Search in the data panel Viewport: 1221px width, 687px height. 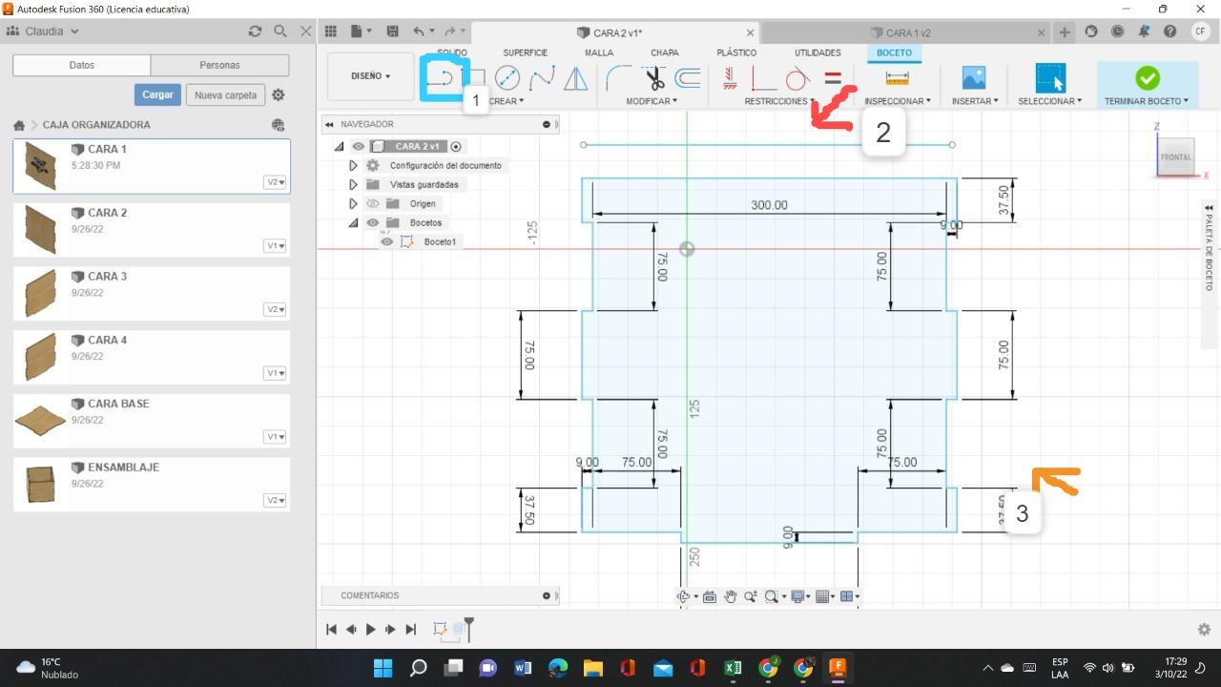click(280, 31)
